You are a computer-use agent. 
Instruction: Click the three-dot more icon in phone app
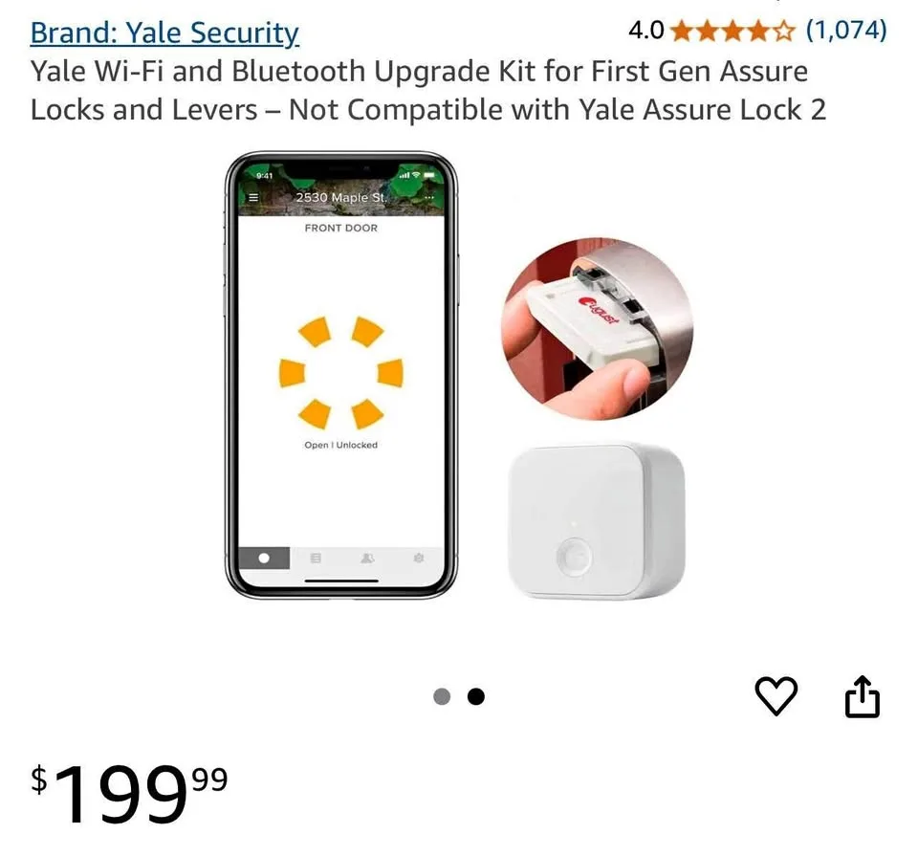tap(429, 198)
